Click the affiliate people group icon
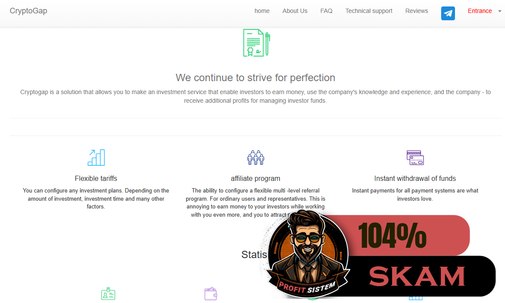Viewport: 505px width, 303px height. pos(256,158)
